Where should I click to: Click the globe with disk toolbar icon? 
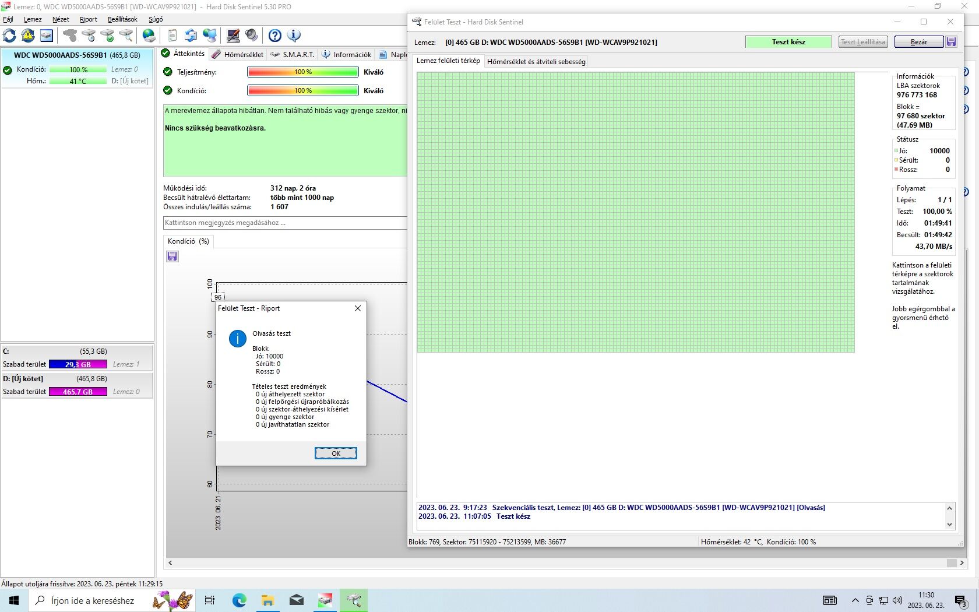(149, 36)
